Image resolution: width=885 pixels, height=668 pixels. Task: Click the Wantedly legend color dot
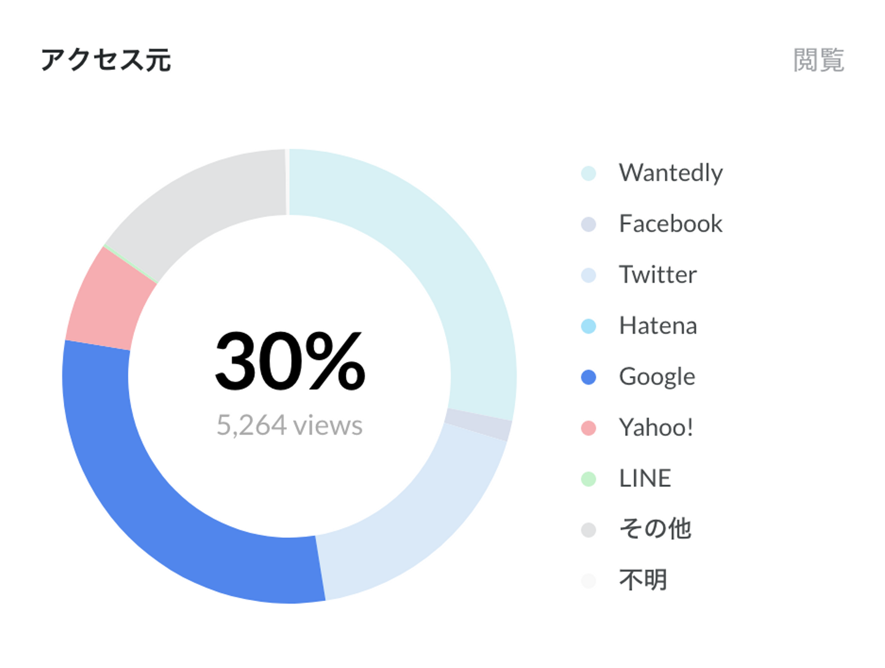click(588, 173)
